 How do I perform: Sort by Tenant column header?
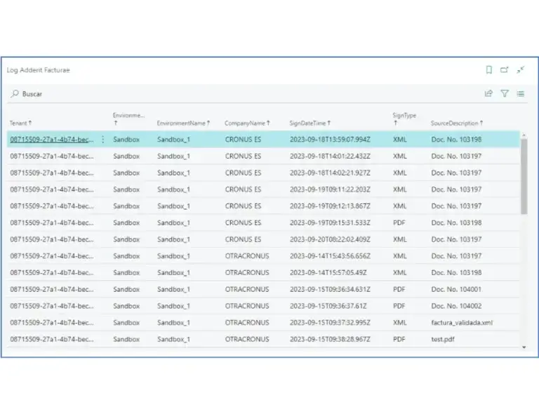click(20, 123)
